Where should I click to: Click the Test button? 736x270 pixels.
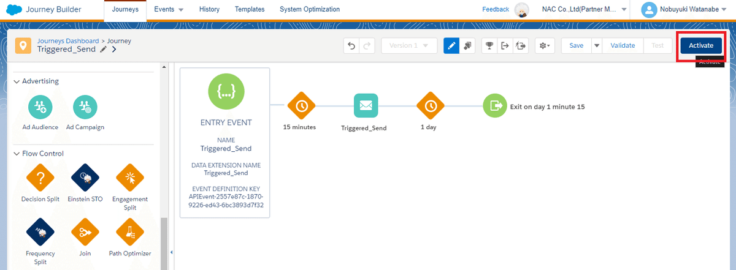coord(657,46)
